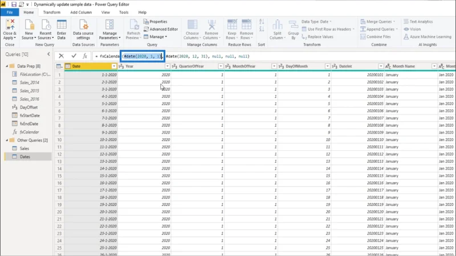
Task: Click the Refresh Preview icon
Action: click(134, 24)
